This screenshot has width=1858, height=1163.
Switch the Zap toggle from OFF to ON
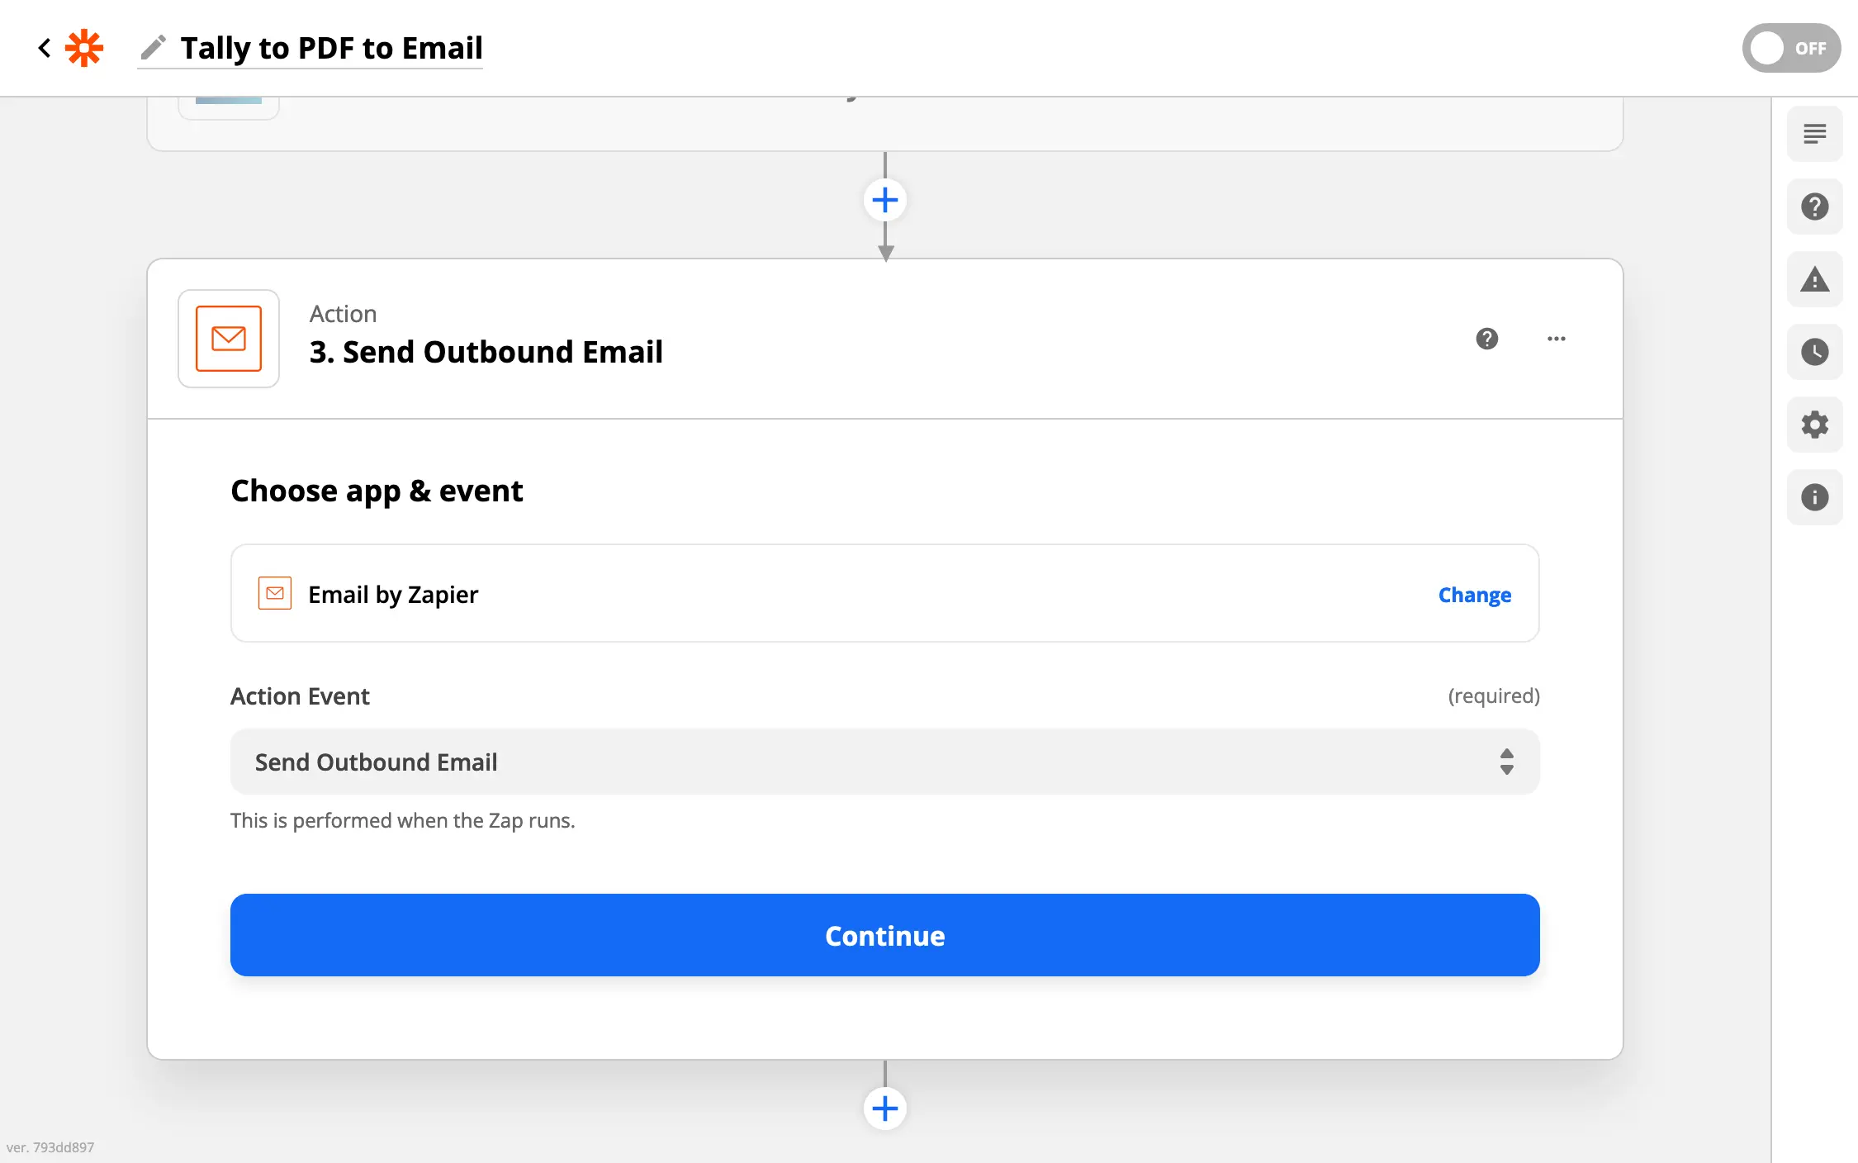coord(1791,48)
